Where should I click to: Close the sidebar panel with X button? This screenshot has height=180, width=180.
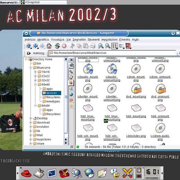coord(72,60)
